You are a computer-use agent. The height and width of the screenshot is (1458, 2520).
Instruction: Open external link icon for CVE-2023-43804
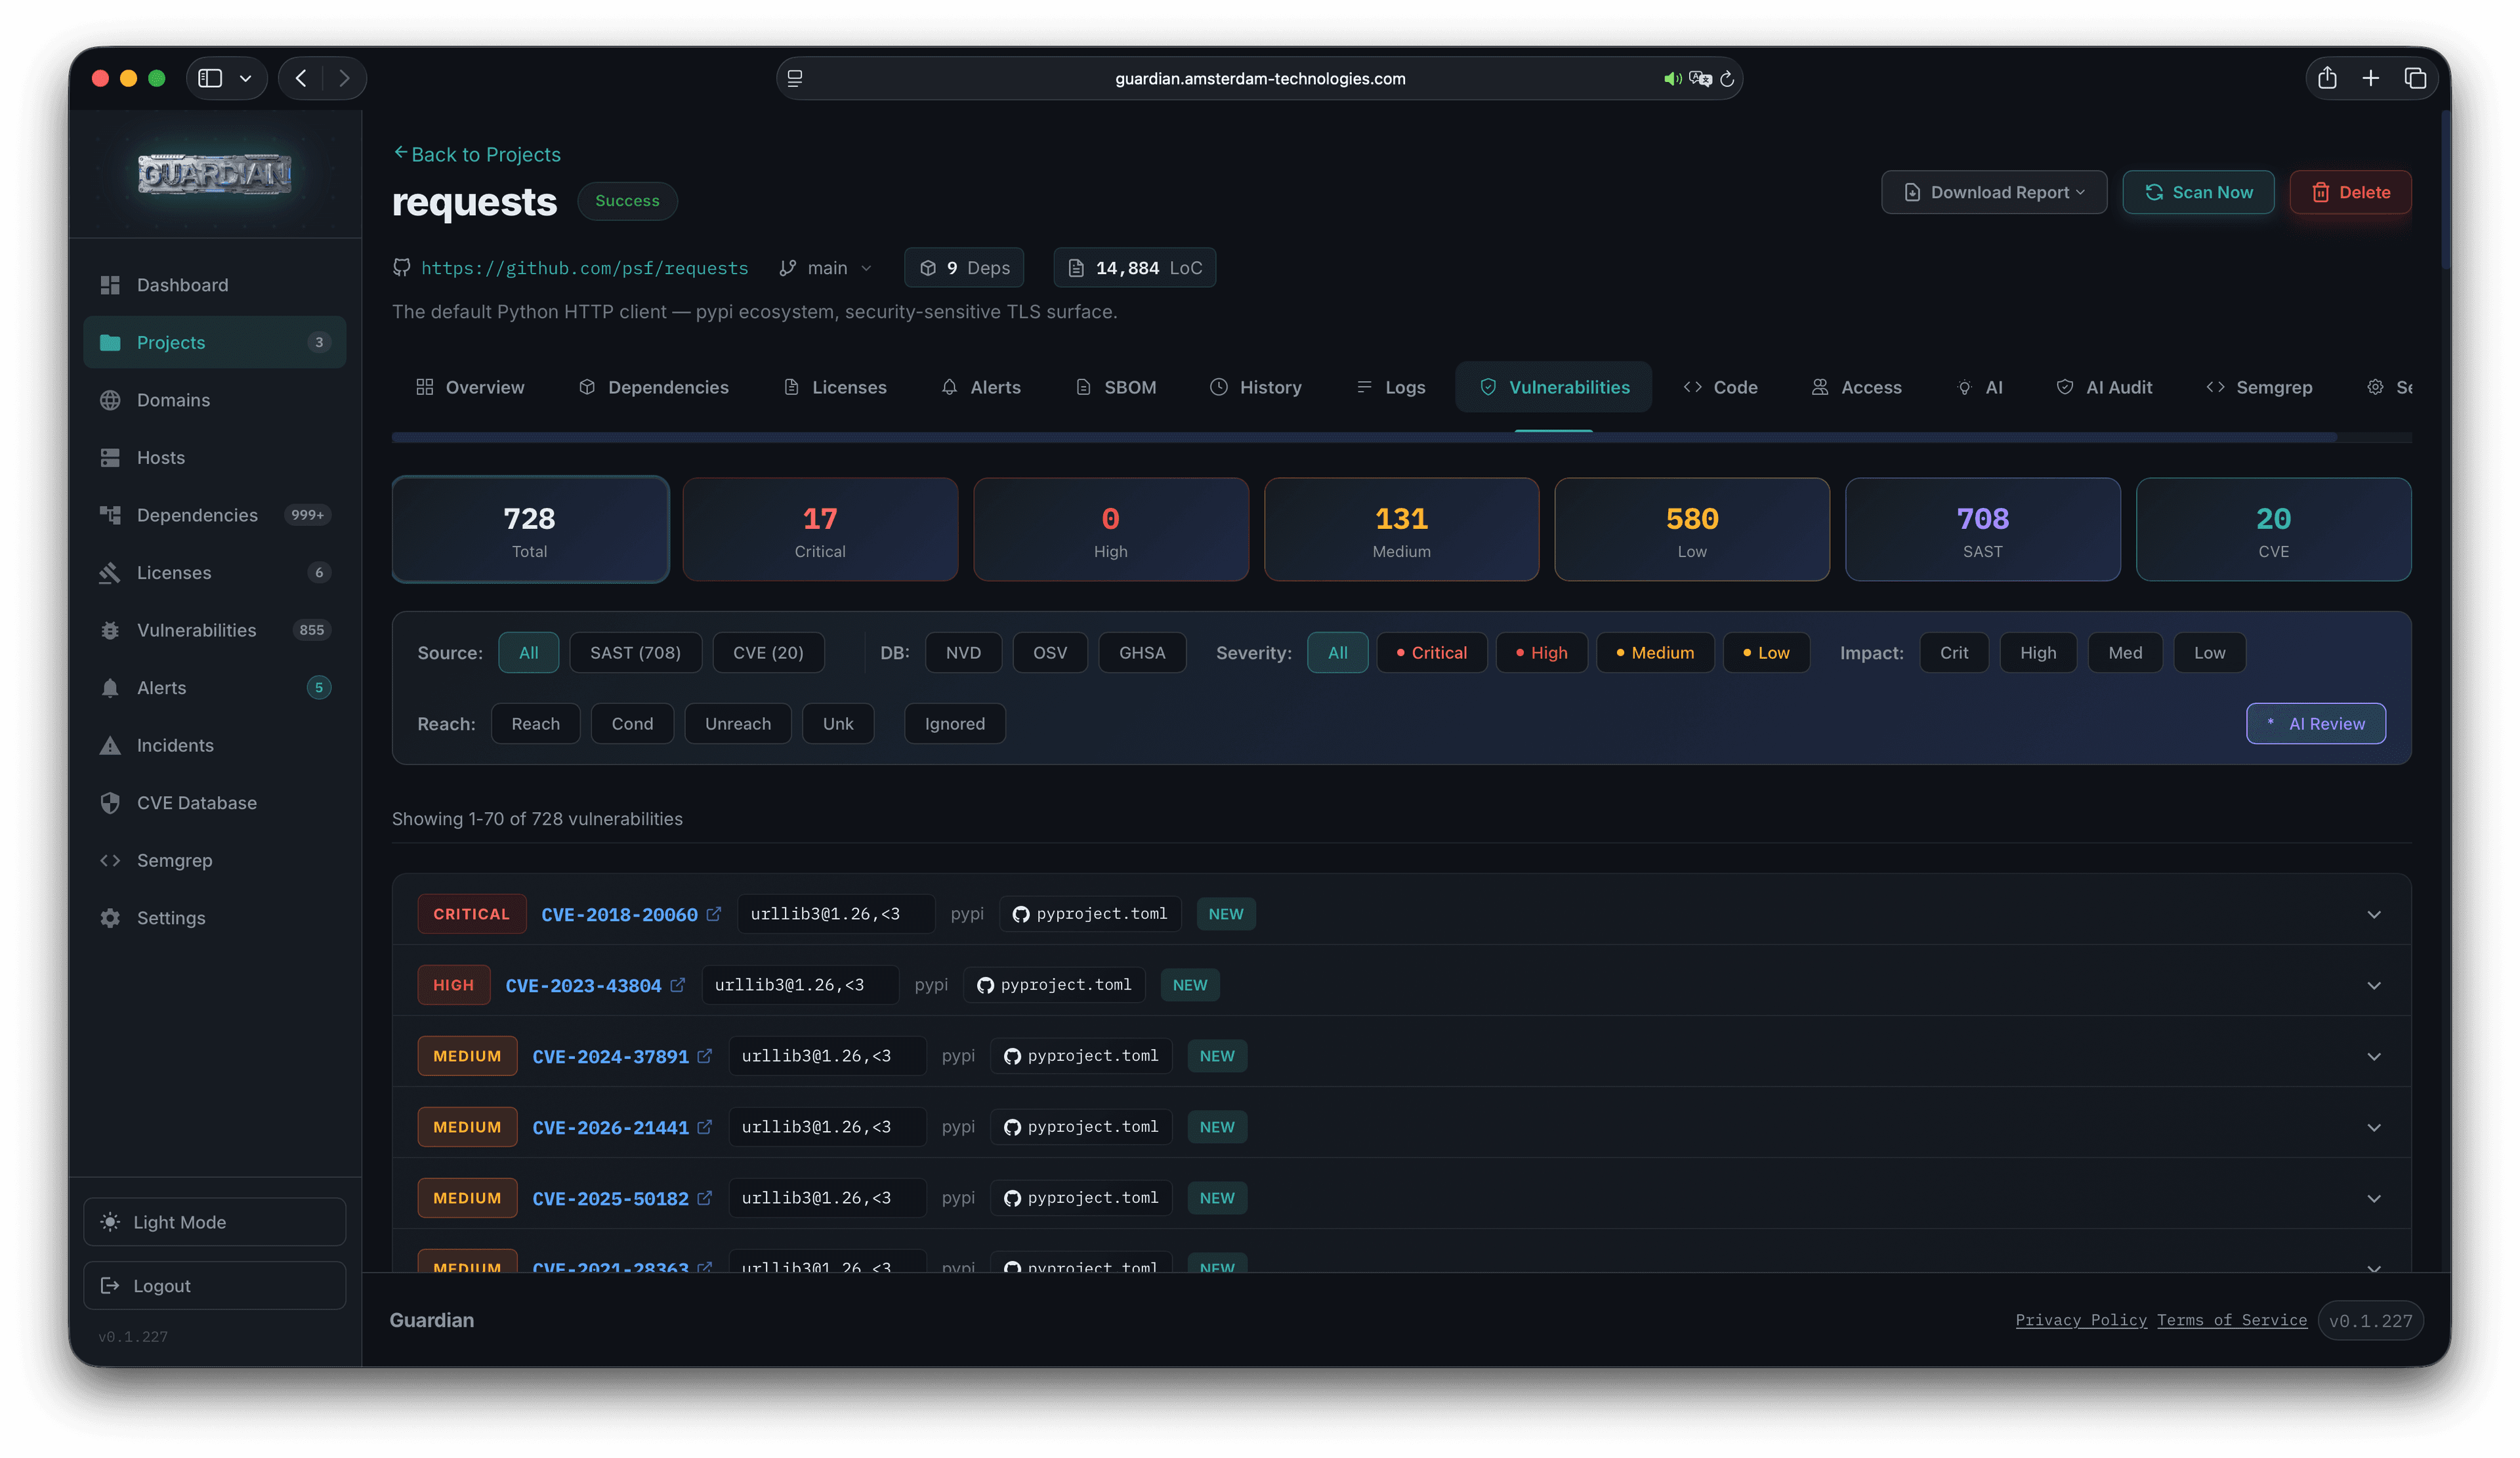pyautogui.click(x=677, y=985)
